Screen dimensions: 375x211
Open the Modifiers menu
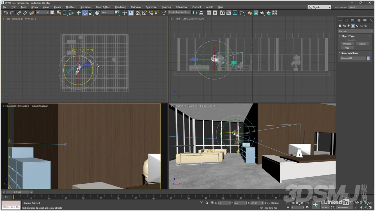pos(71,7)
